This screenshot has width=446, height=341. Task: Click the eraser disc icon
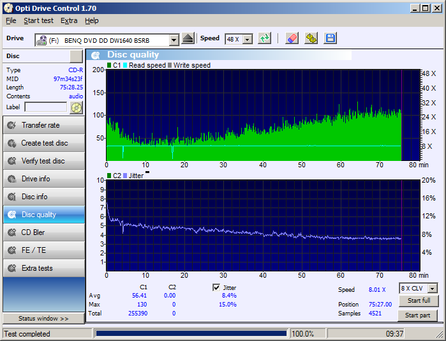coord(292,38)
